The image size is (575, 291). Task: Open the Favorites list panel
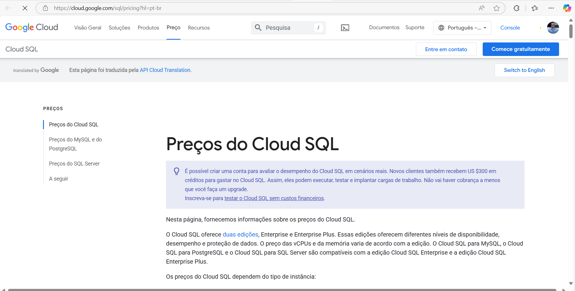click(x=535, y=8)
